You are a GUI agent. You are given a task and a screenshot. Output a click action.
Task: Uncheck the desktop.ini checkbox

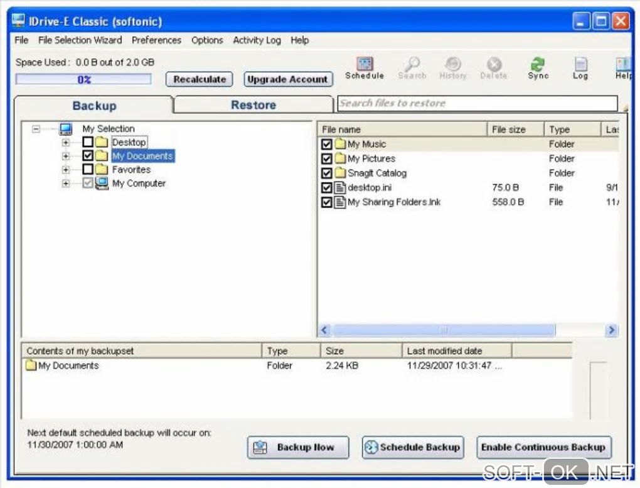pos(326,188)
